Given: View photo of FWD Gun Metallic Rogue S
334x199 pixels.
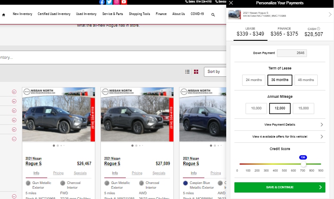Looking at the screenshot, I should [x=58, y=115].
